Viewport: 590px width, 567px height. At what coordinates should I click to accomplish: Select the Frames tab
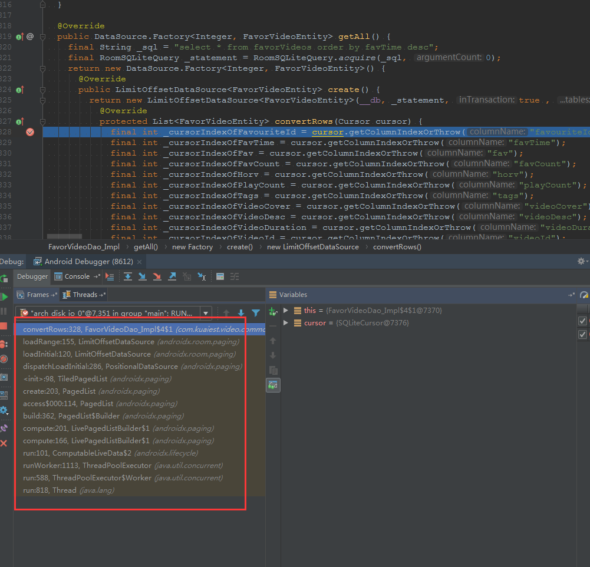38,295
